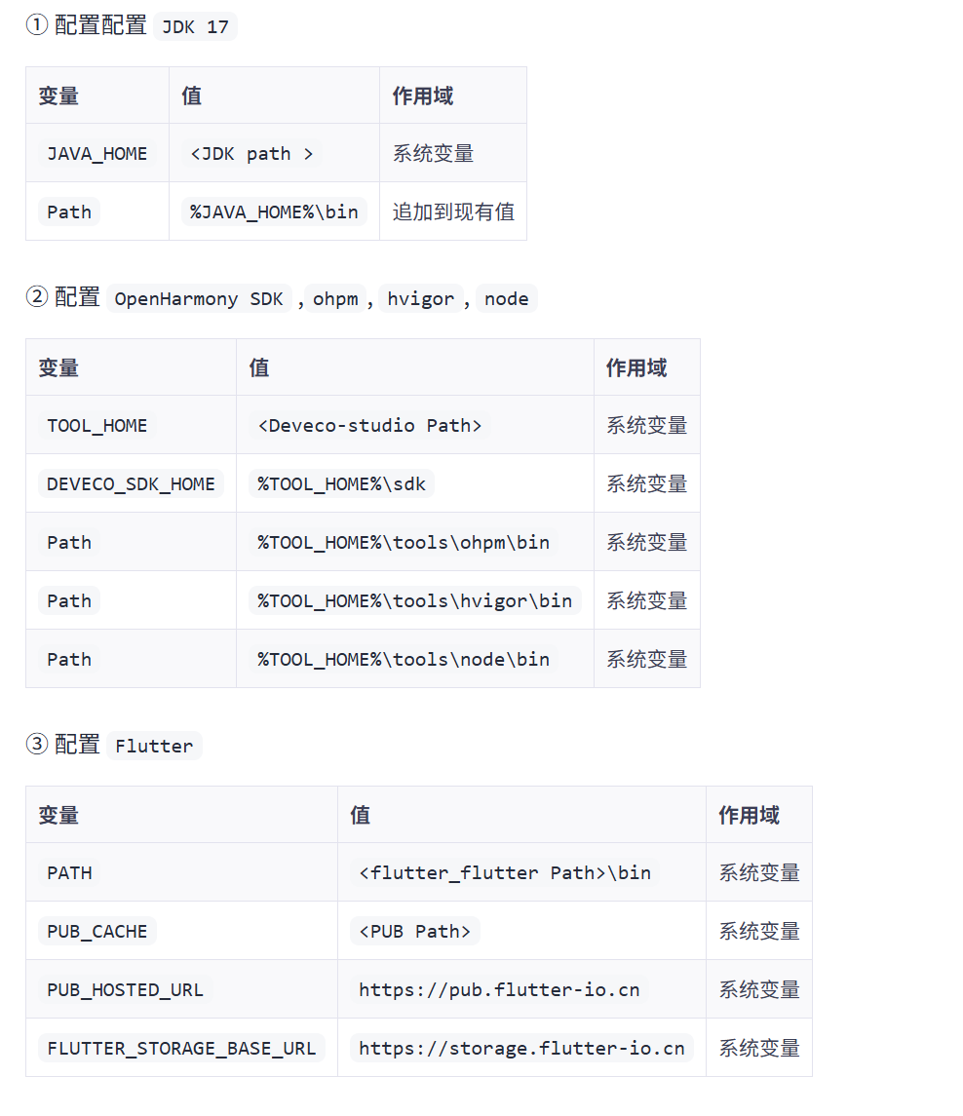The width and height of the screenshot is (963, 1116).
Task: Click "系统变量" in the PUB_HOSTED_URL row
Action: coord(758,989)
